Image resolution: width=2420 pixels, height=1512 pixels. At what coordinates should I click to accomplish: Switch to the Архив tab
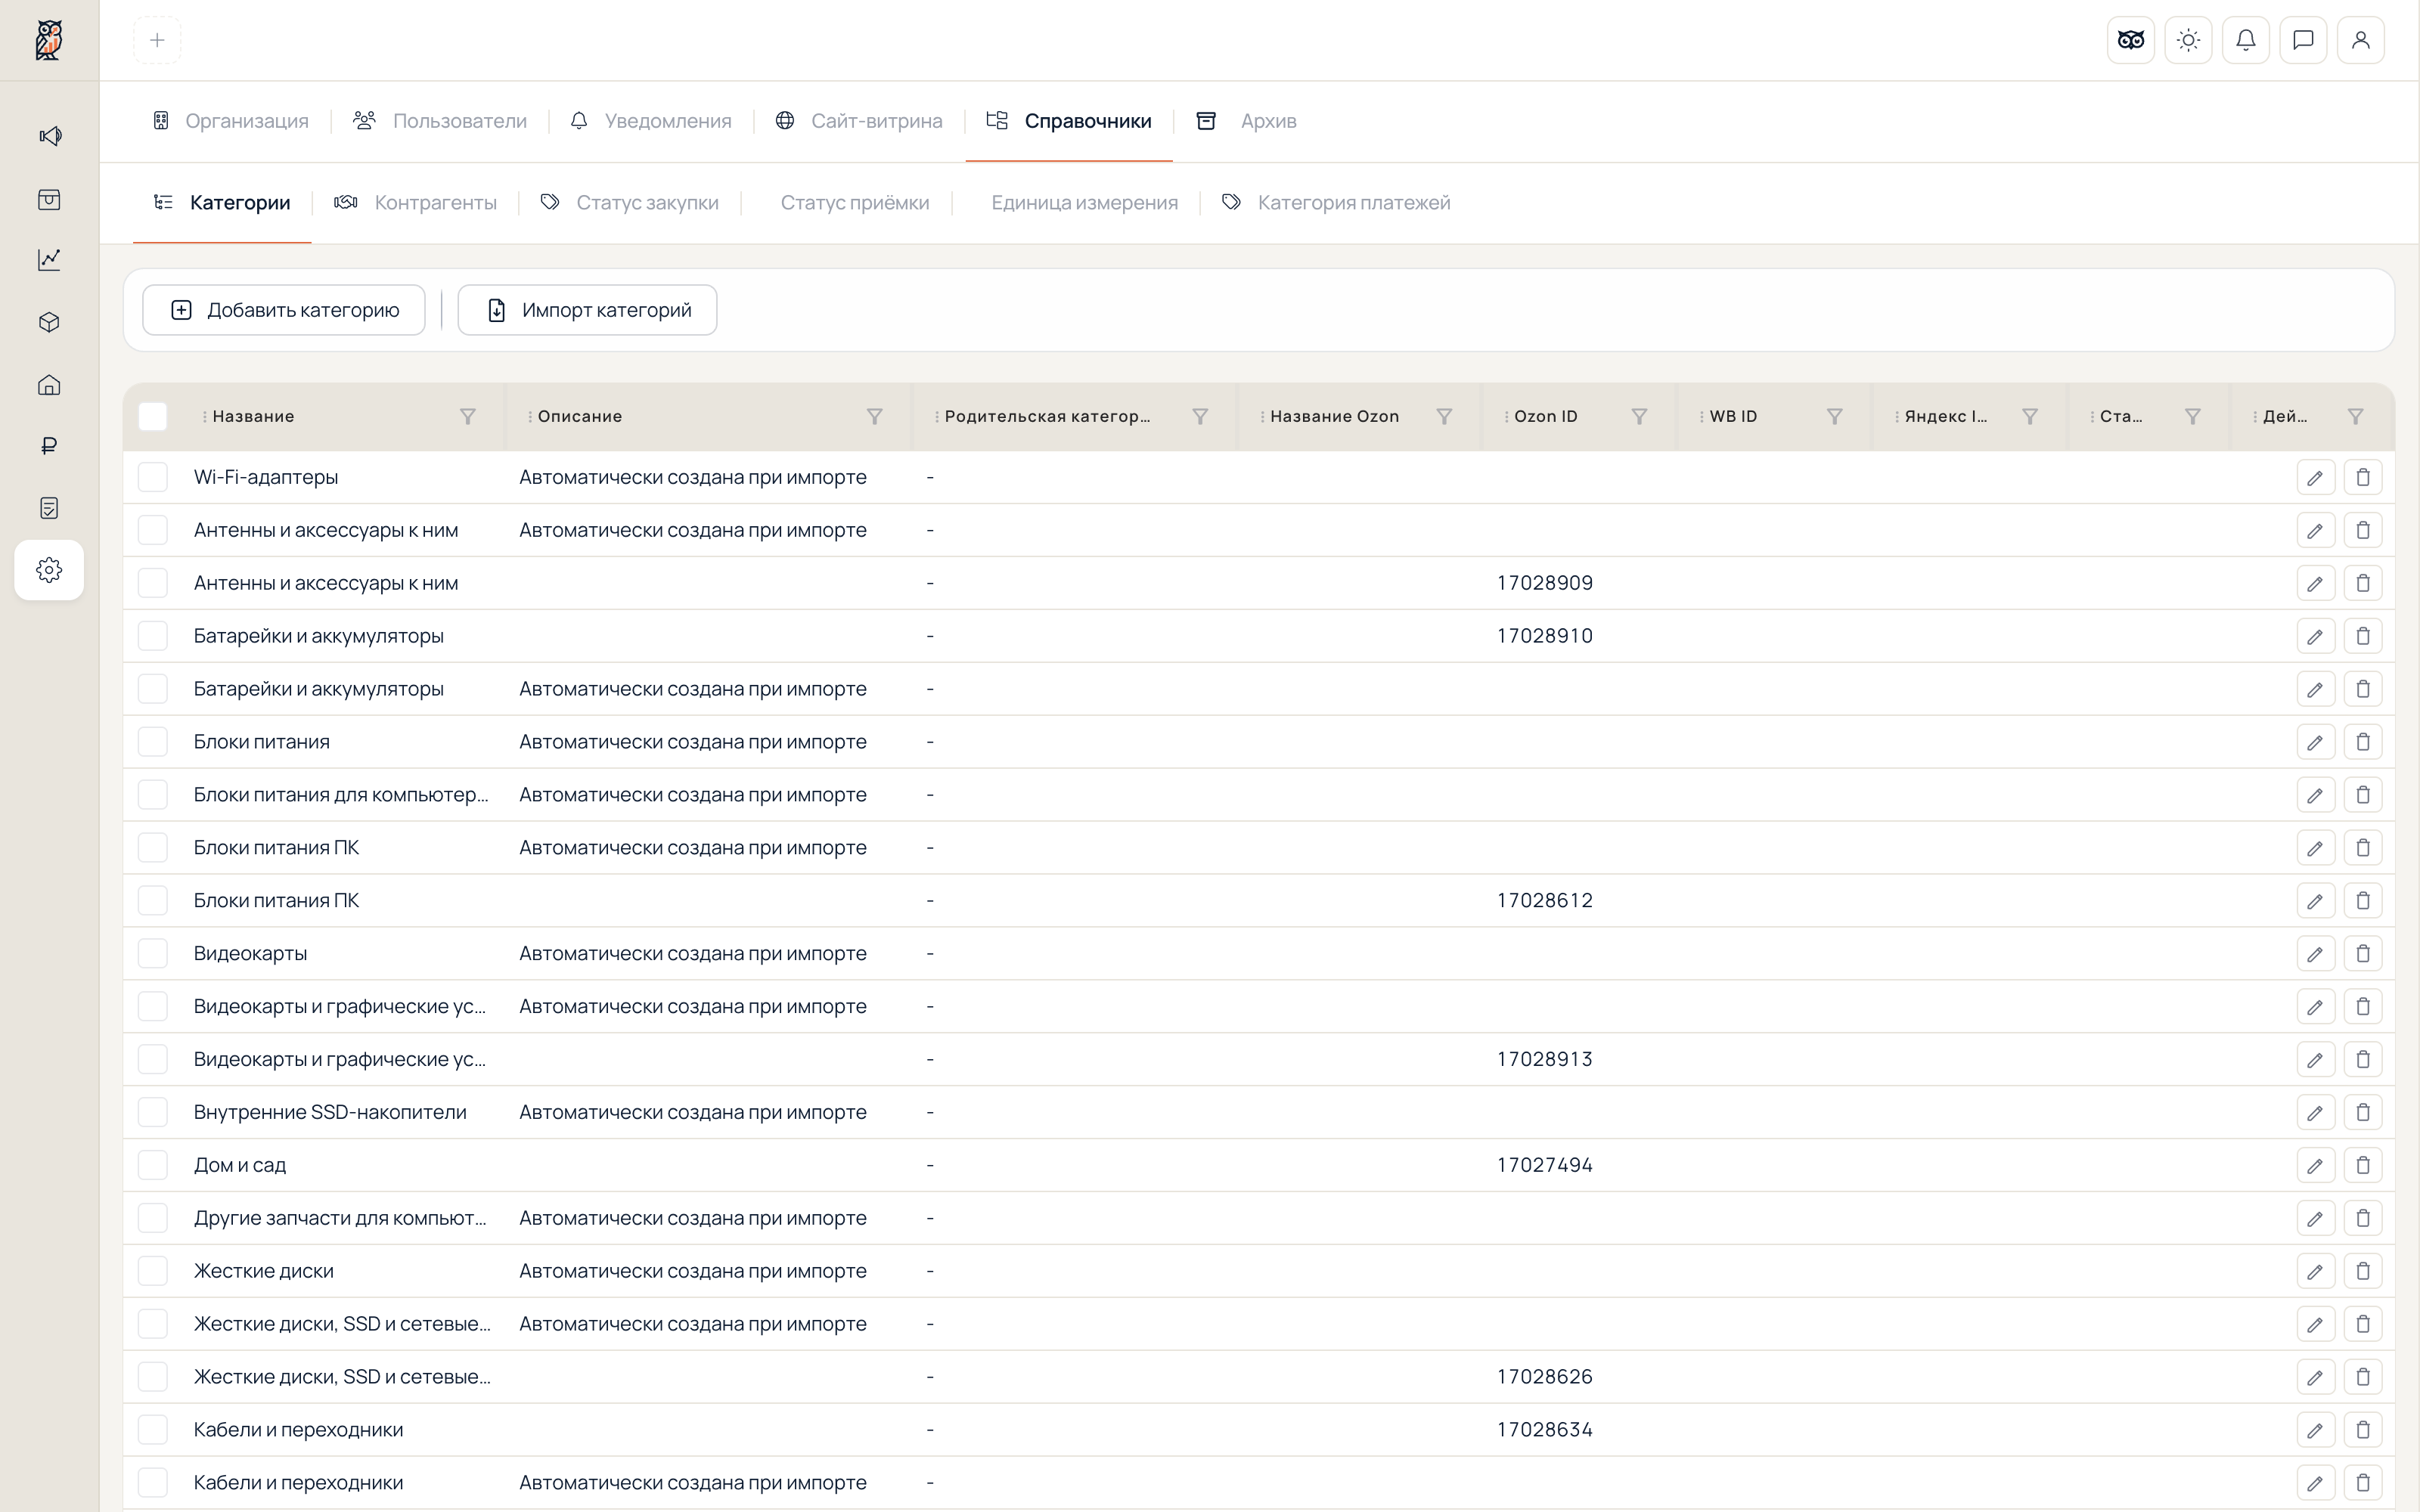pos(1247,121)
